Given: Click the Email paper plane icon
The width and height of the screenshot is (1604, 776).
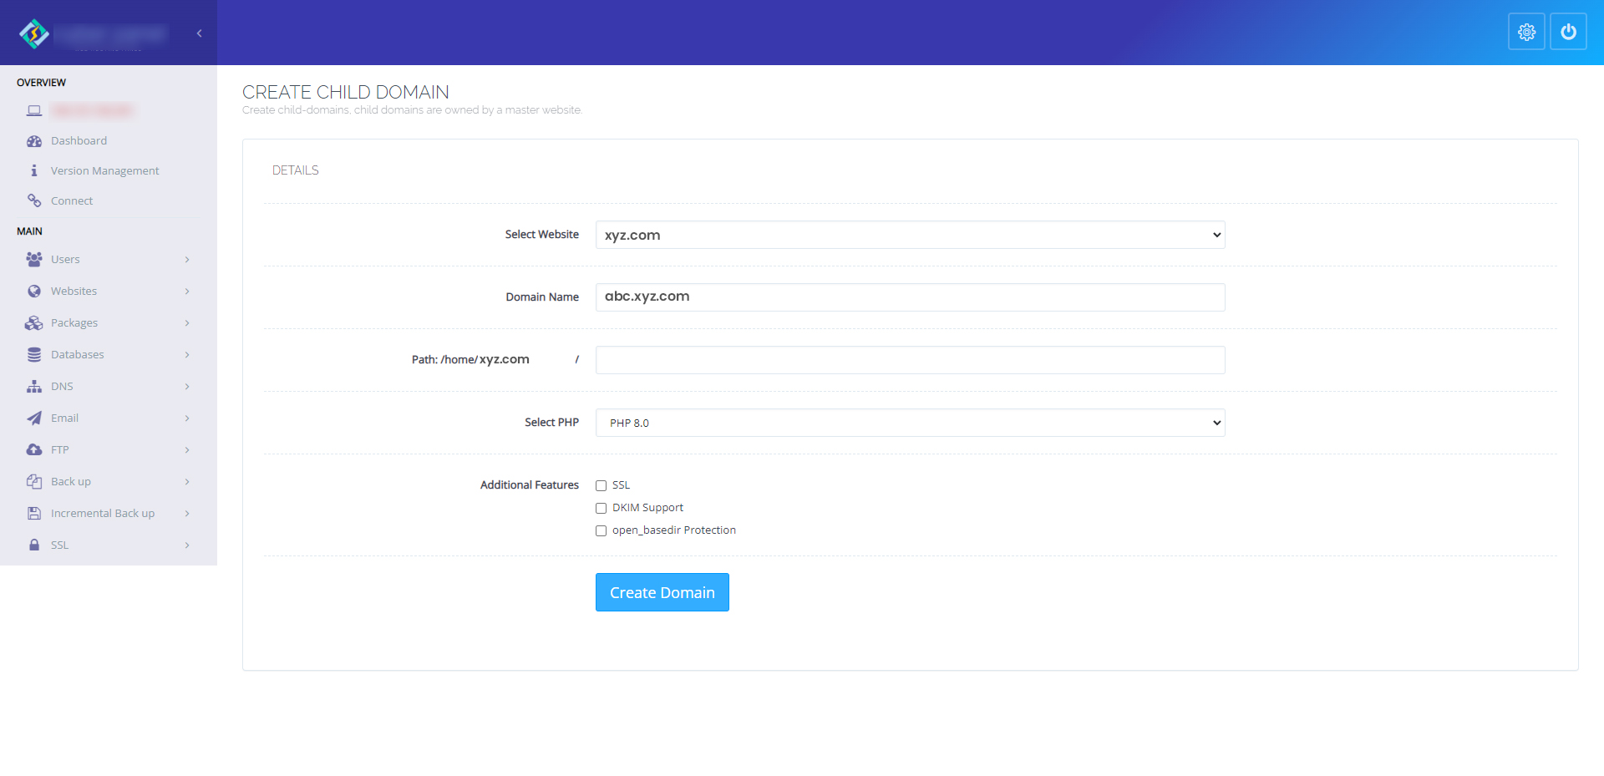Looking at the screenshot, I should (34, 418).
